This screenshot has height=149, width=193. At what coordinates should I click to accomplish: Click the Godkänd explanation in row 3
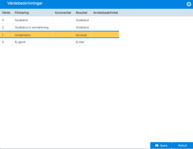tap(33, 20)
